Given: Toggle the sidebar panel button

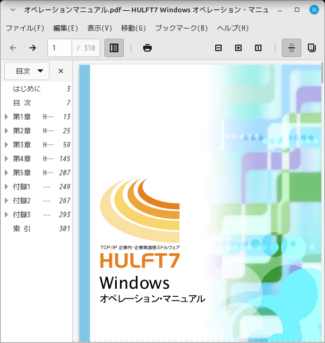Looking at the screenshot, I should (x=114, y=48).
